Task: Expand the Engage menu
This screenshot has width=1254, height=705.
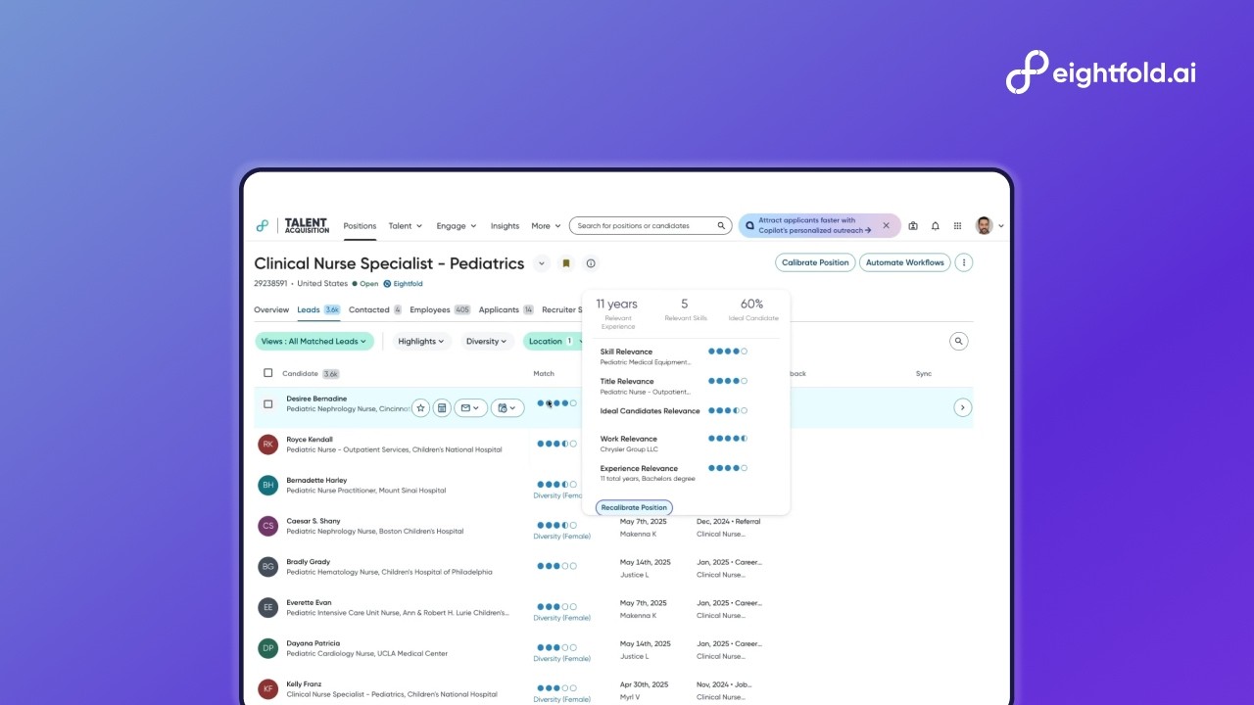Action: 457,226
